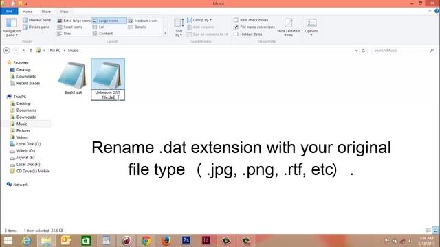Click inside the Unknown DAT file rename box
The image size is (440, 247).
[108, 95]
